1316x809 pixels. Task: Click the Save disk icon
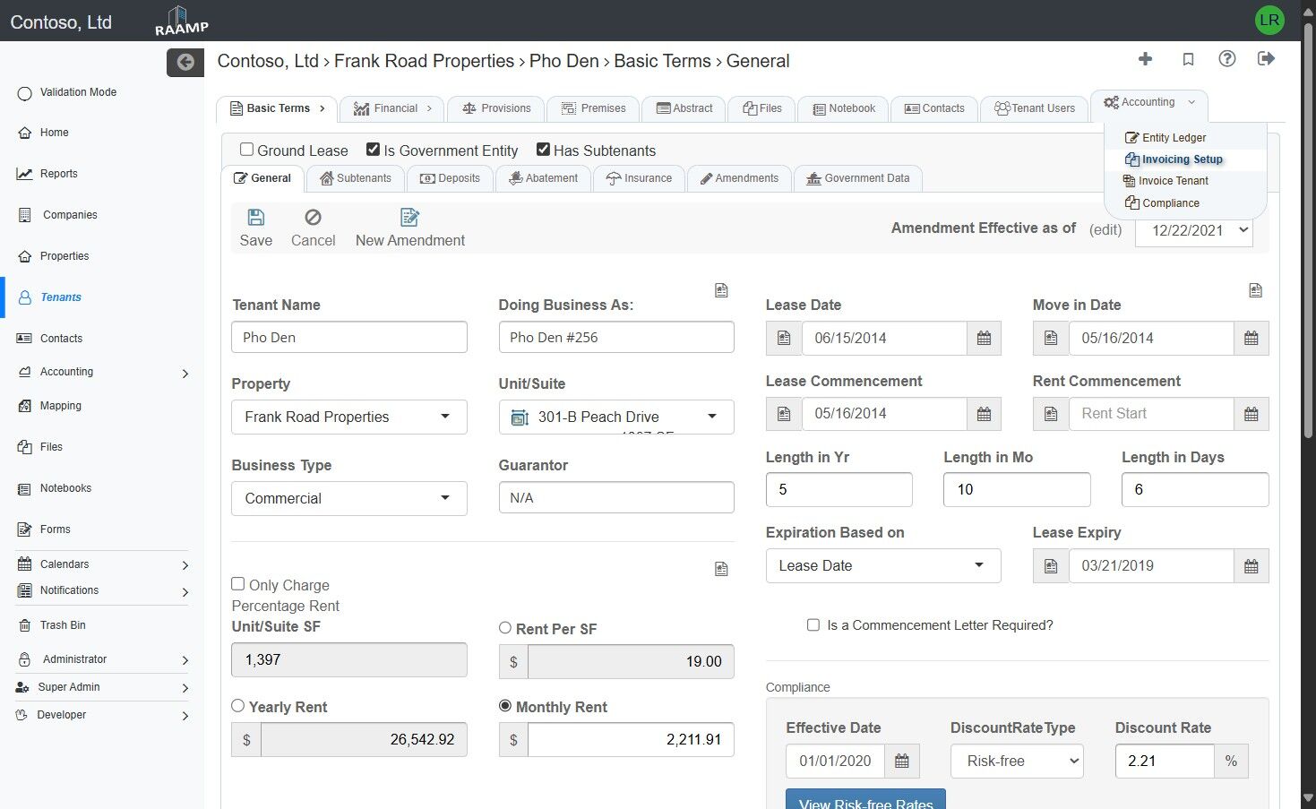click(255, 218)
